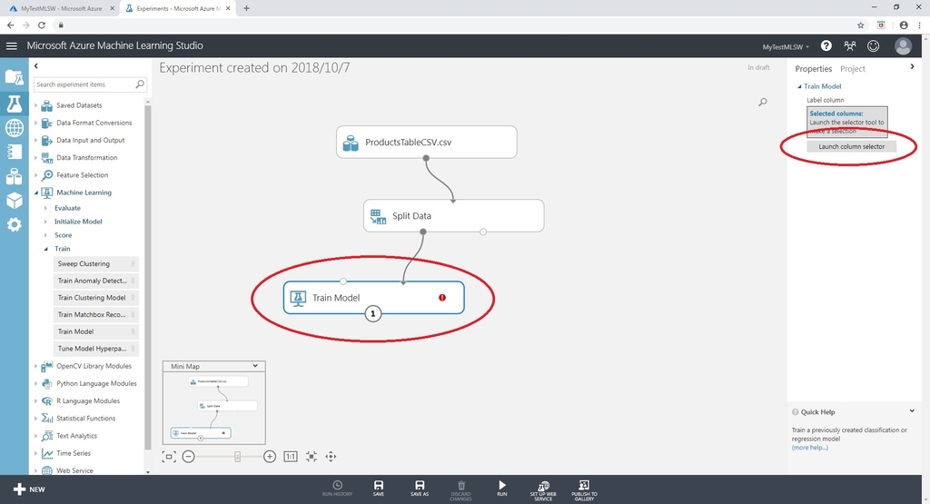Open the hamburger navigation menu
Image resolution: width=930 pixels, height=504 pixels.
click(11, 45)
